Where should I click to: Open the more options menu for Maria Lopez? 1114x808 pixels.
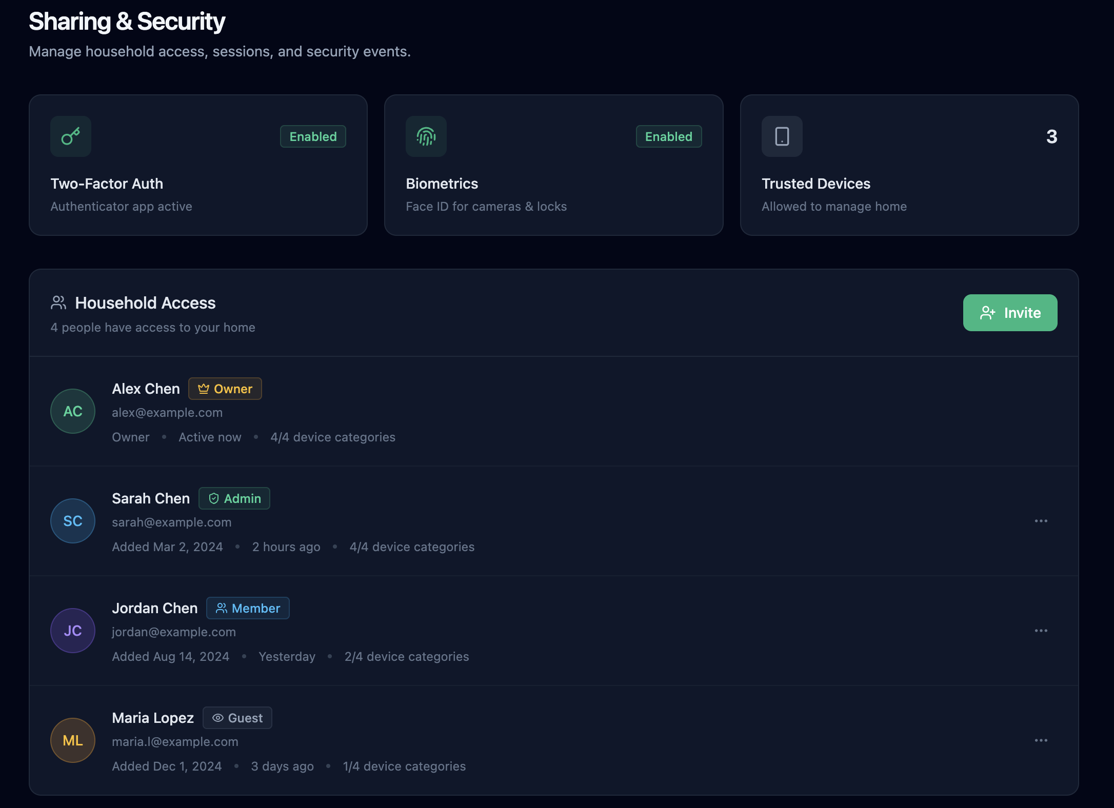(1041, 740)
